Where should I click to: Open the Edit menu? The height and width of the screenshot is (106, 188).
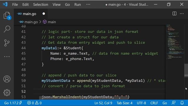tap(26, 5)
